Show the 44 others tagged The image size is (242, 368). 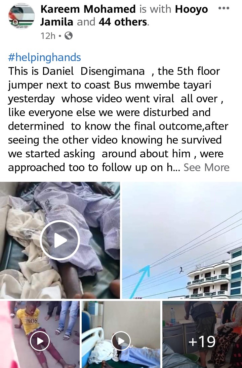(123, 22)
